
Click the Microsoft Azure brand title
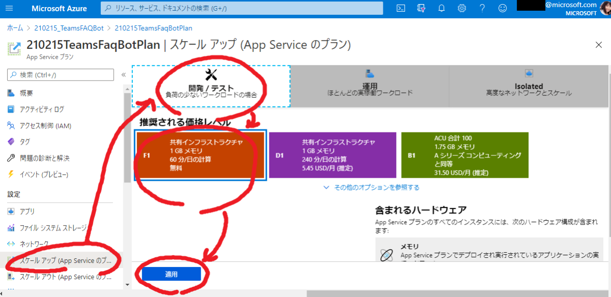[59, 8]
